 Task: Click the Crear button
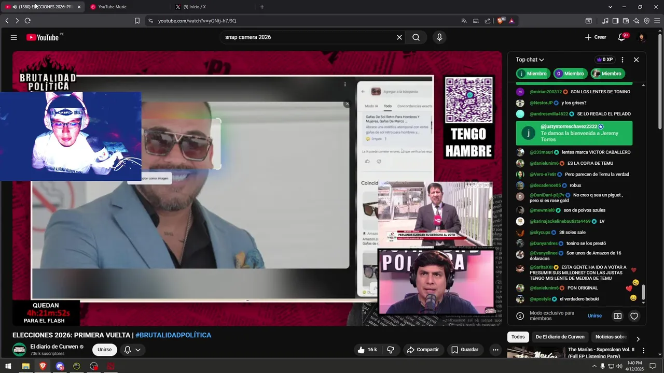pyautogui.click(x=596, y=37)
